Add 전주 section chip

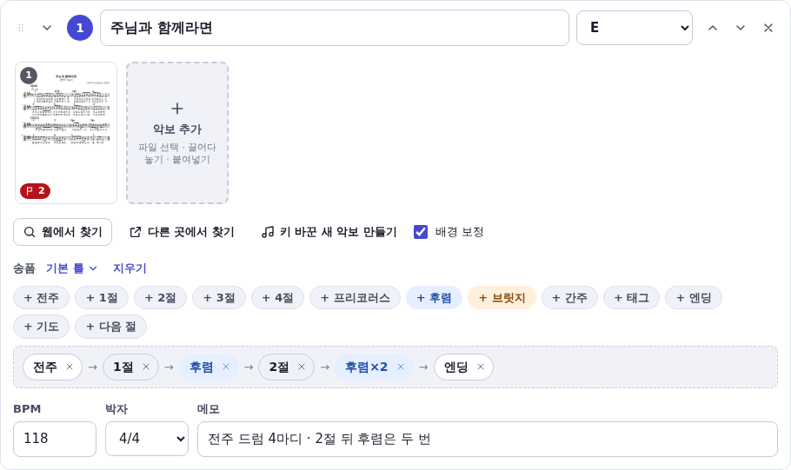coord(42,297)
